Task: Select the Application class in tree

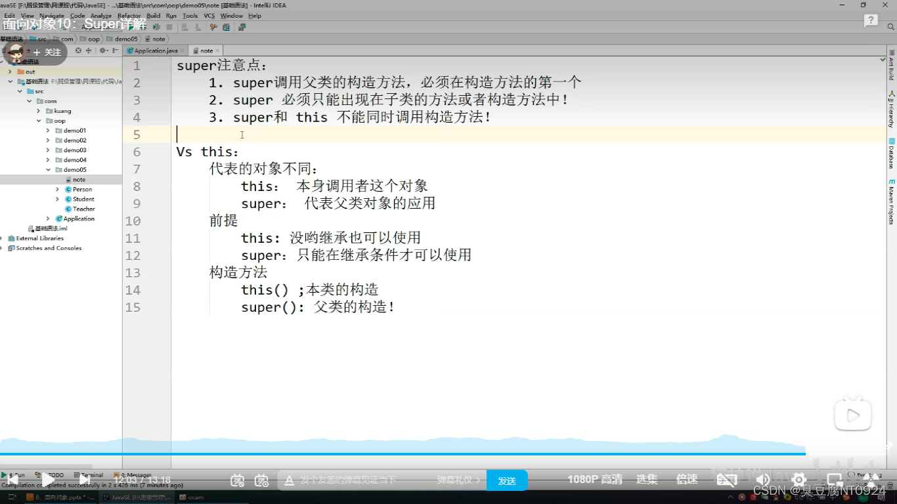Action: coord(75,219)
